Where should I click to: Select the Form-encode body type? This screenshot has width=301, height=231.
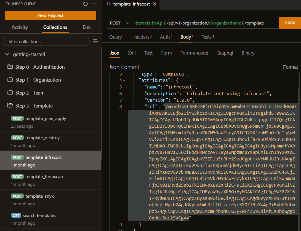click(x=194, y=53)
